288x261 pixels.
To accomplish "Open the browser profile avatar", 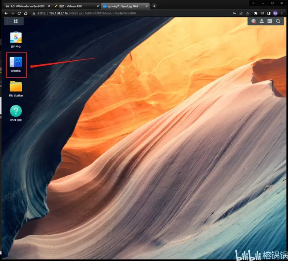I will click(x=275, y=13).
